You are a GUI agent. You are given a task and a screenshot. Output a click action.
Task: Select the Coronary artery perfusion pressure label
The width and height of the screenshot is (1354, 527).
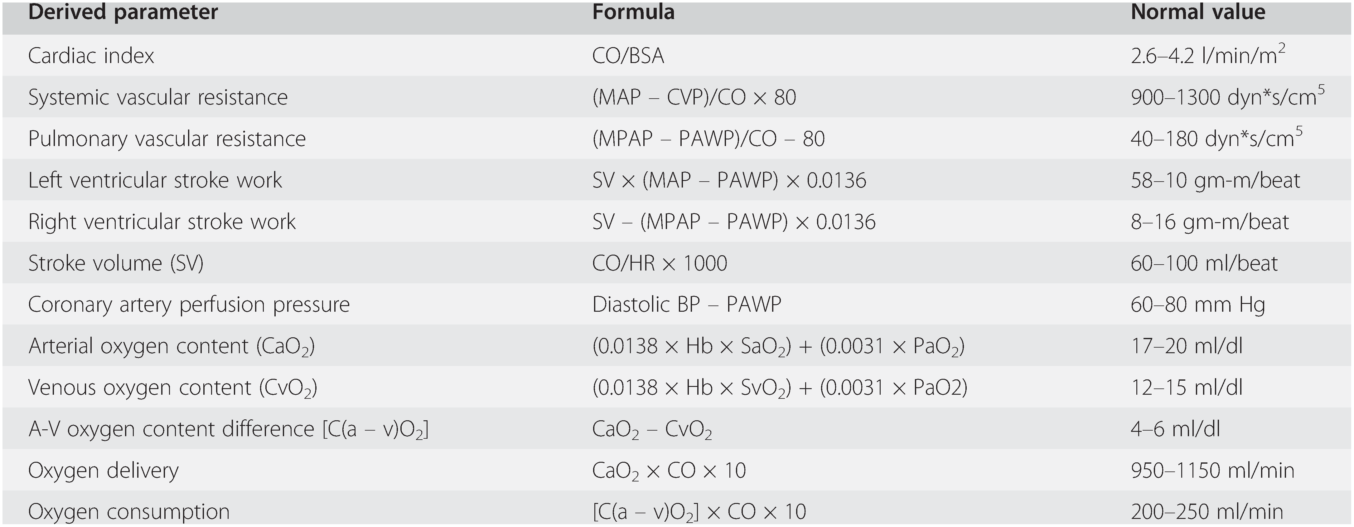coord(189,305)
